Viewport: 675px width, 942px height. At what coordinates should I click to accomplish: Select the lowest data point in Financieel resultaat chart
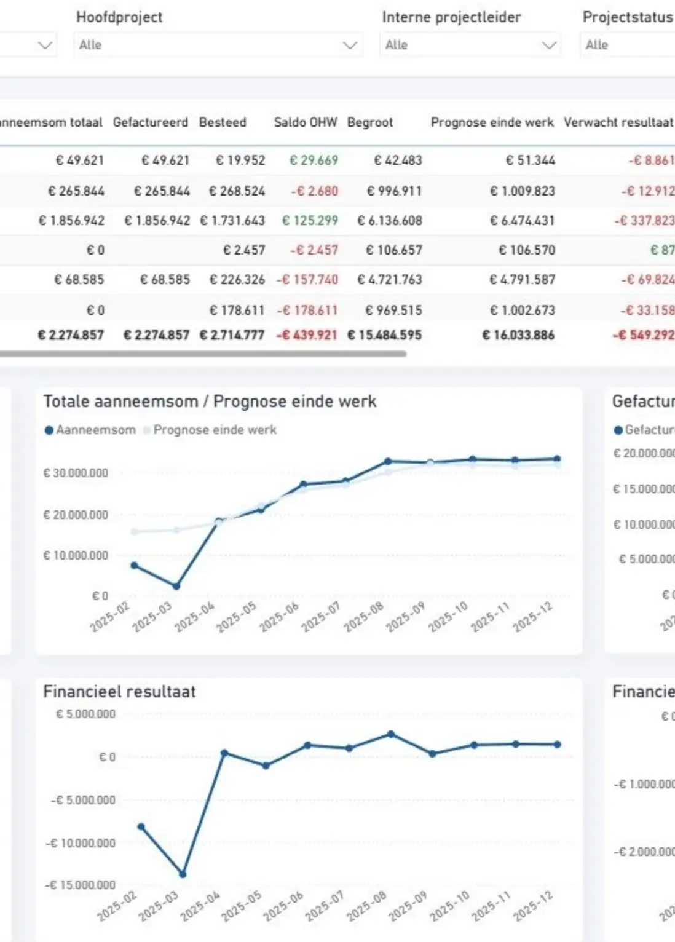click(183, 874)
